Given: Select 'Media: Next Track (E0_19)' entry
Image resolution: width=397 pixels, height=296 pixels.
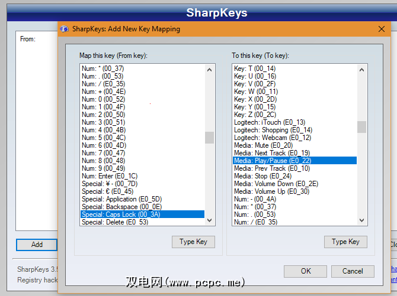Looking at the screenshot, I should pyautogui.click(x=294, y=153).
